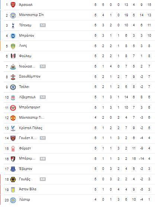Select the Φούλαμ team name link

pos(25,56)
